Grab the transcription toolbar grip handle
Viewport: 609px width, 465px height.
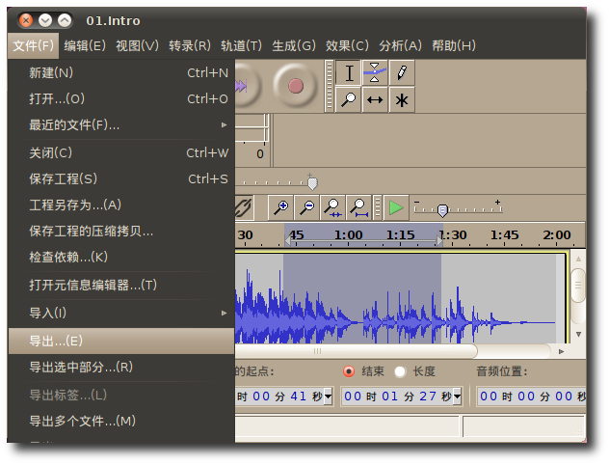click(377, 207)
